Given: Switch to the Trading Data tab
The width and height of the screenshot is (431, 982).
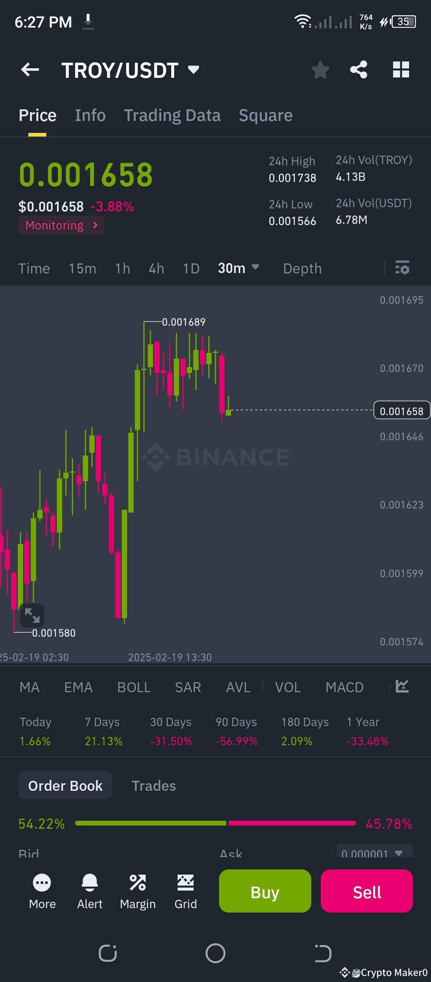Looking at the screenshot, I should pyautogui.click(x=172, y=115).
